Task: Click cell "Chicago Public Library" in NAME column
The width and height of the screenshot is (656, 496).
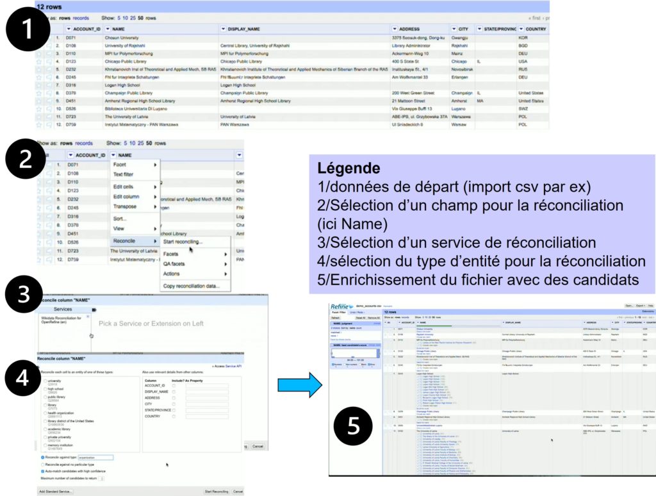Action: (126, 62)
